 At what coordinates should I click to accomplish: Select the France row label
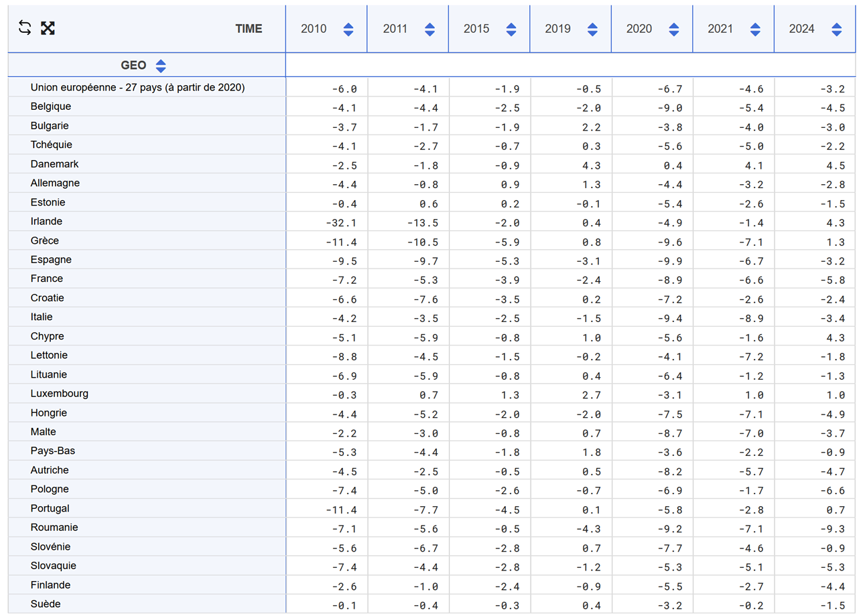[47, 279]
